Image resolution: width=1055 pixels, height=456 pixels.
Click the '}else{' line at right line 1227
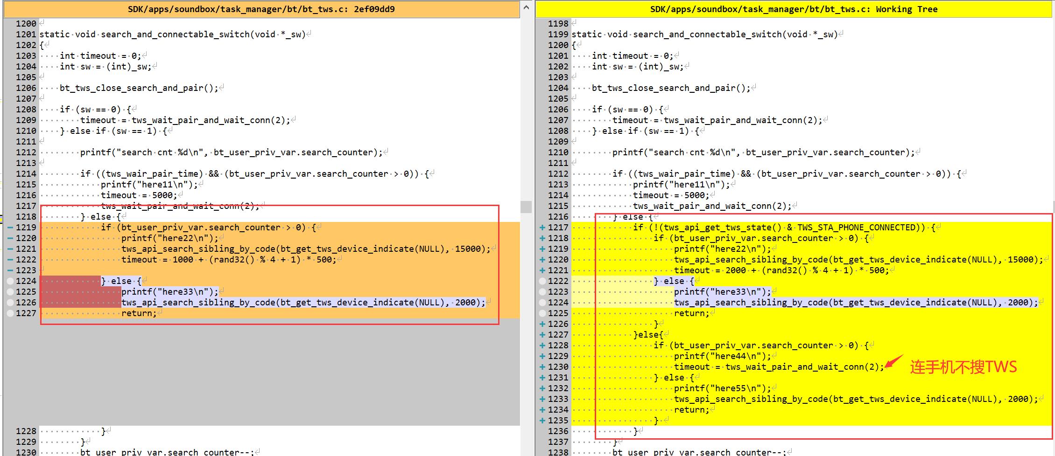pos(648,335)
